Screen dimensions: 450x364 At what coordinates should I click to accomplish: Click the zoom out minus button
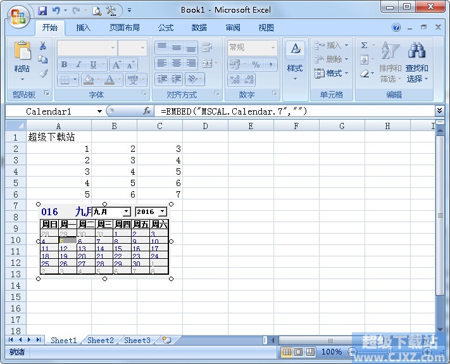[353, 352]
